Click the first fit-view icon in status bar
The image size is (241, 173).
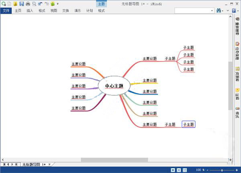click(173, 170)
